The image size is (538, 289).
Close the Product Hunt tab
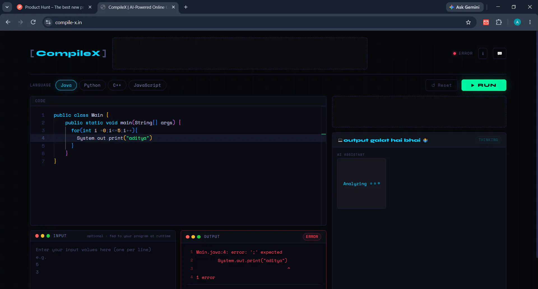tap(90, 7)
